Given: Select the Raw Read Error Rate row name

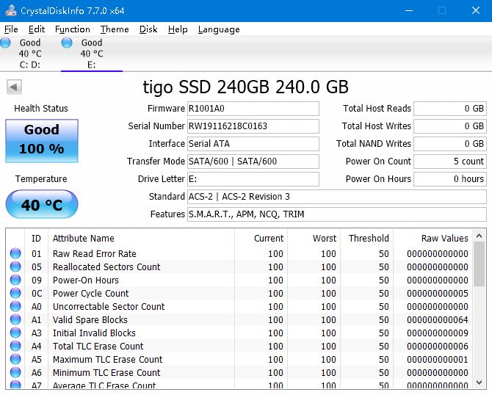Looking at the screenshot, I should pyautogui.click(x=95, y=253).
